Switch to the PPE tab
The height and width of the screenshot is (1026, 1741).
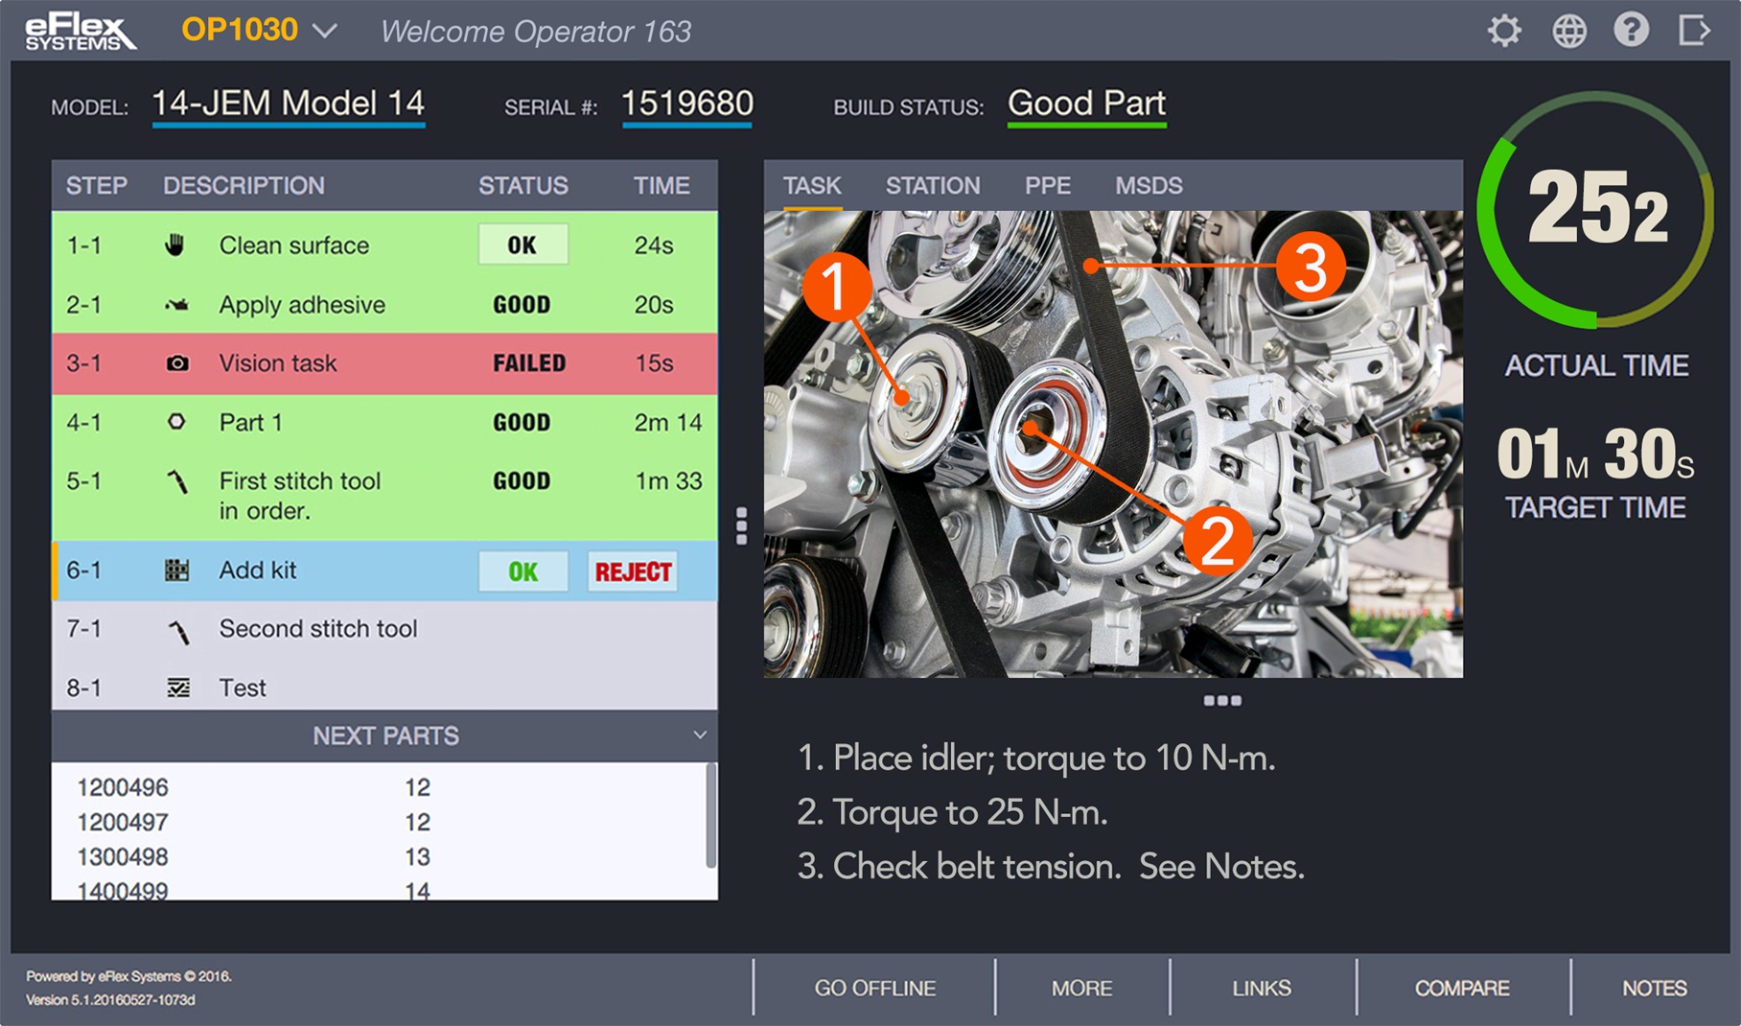point(1047,185)
